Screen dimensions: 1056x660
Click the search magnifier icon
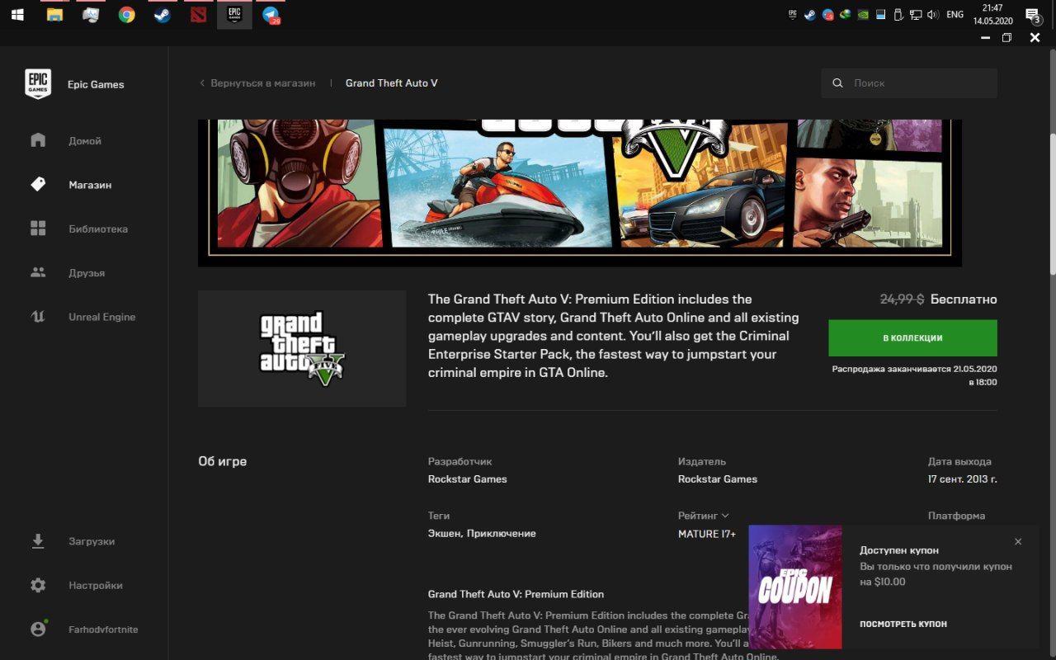[837, 83]
